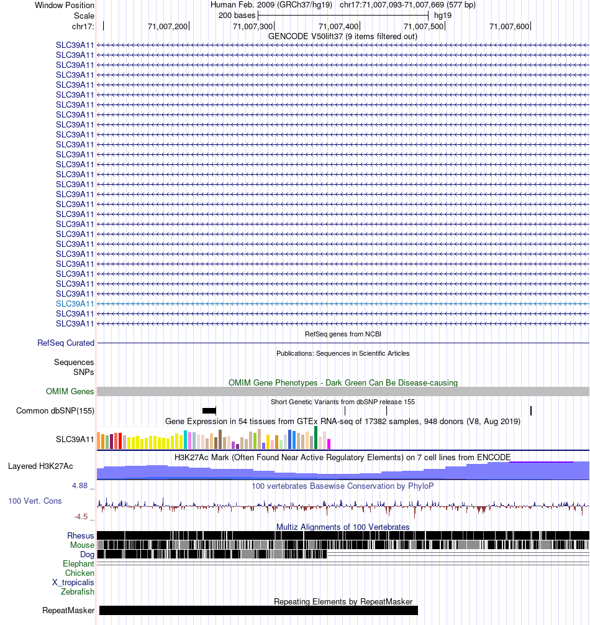This screenshot has height=625, width=590.
Task: Click the 'Chicken' alignment label
Action: click(79, 573)
